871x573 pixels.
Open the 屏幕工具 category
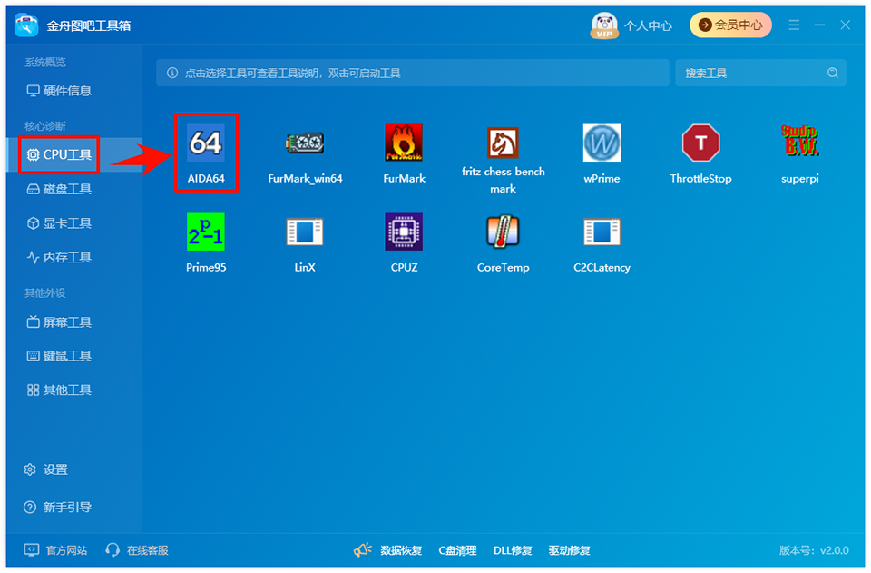(x=59, y=321)
